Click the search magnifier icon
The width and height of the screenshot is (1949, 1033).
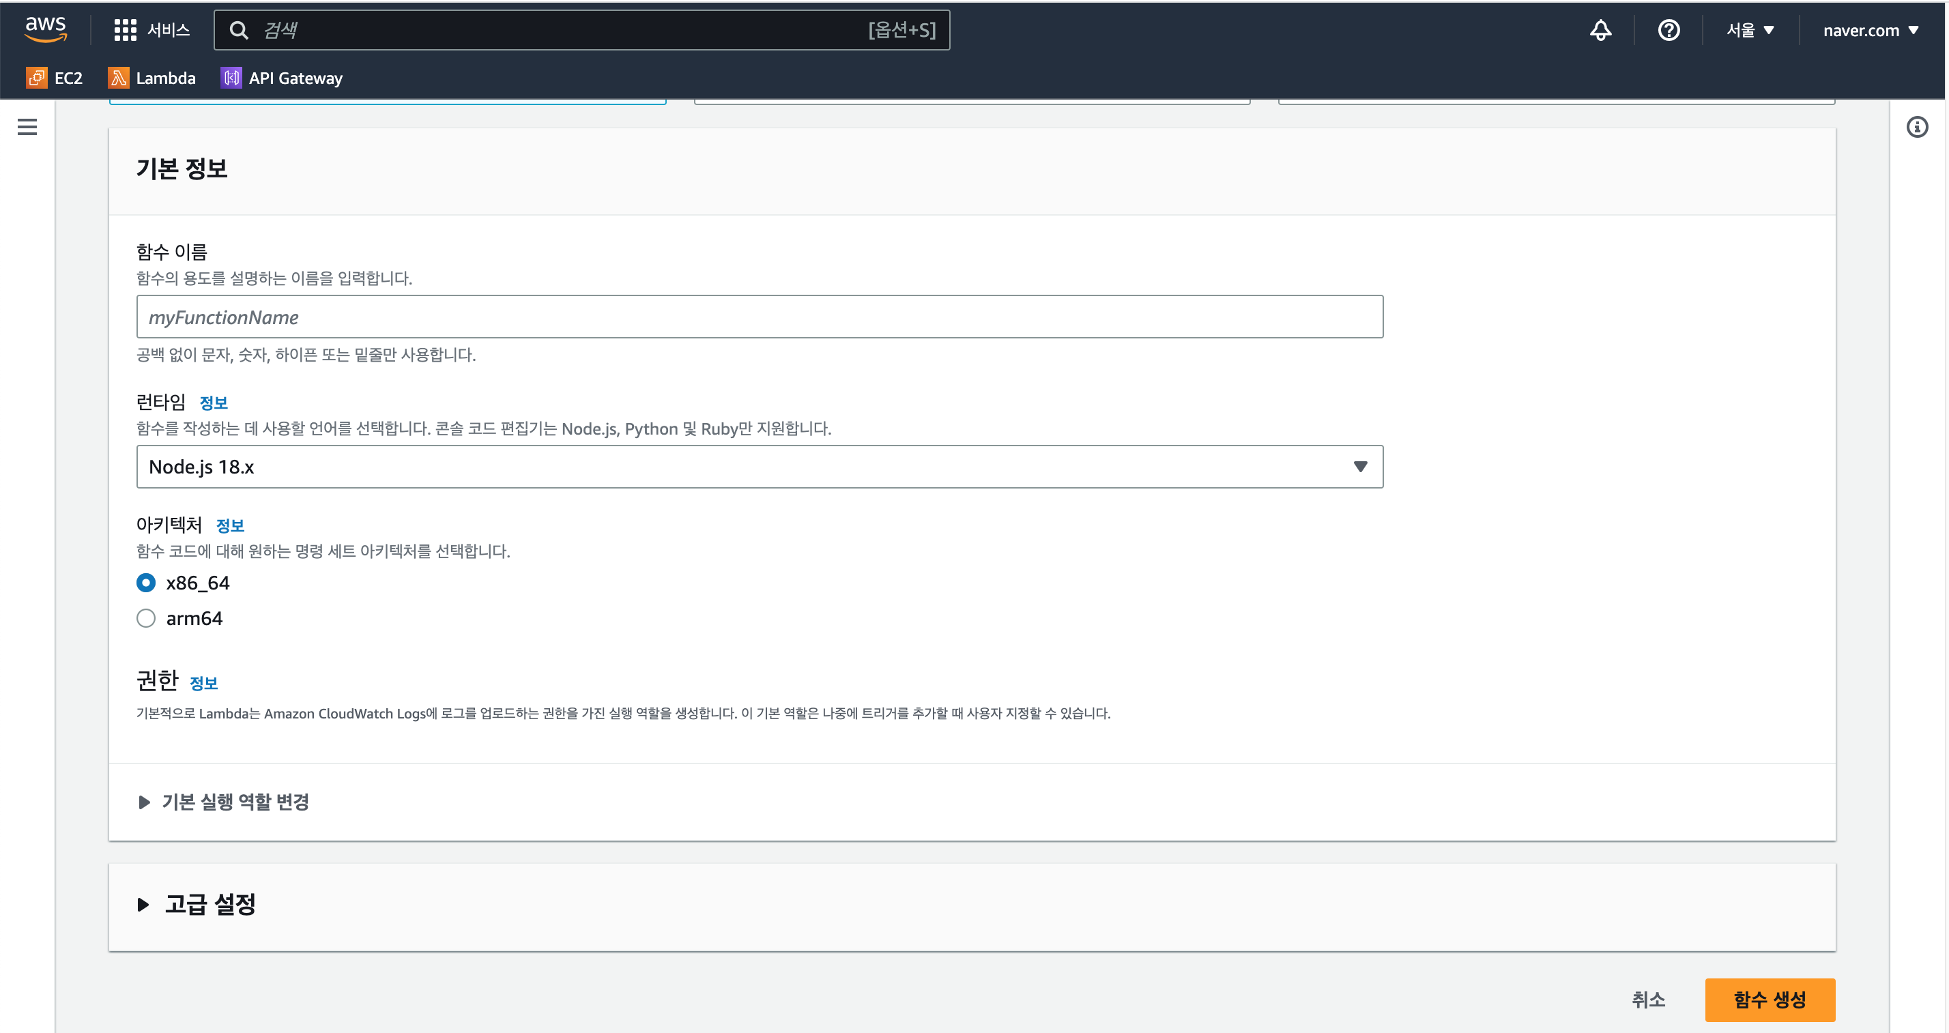click(238, 30)
